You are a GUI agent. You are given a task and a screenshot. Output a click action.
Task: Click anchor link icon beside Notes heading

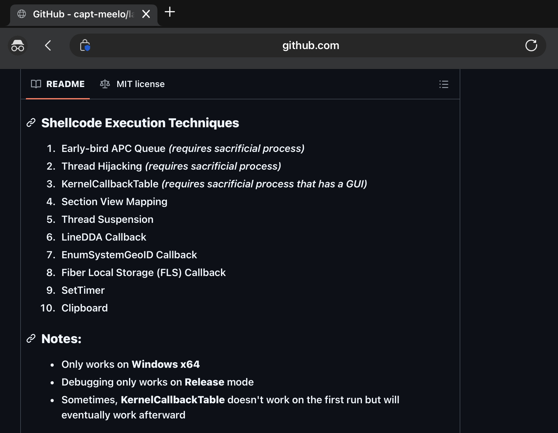31,339
